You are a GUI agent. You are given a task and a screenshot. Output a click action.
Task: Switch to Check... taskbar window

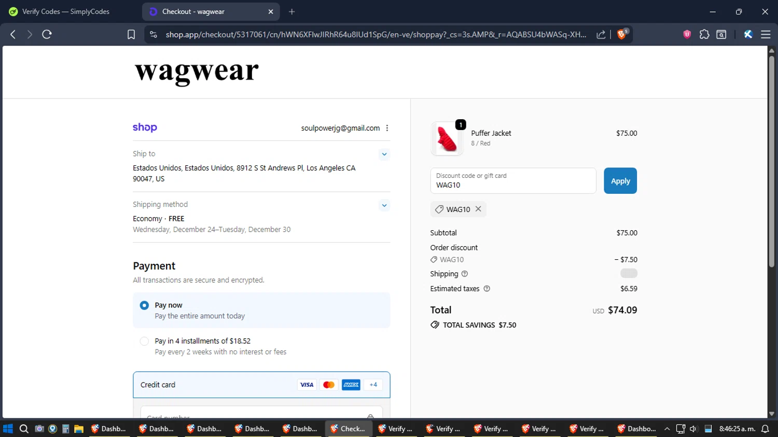349,429
